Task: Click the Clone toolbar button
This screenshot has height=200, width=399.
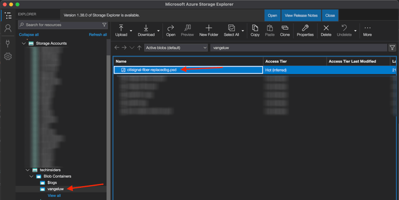Action: [x=285, y=31]
